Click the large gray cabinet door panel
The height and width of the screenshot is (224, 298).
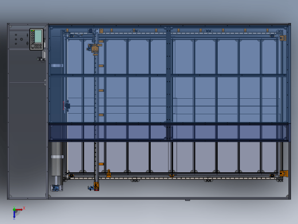tap(28, 140)
